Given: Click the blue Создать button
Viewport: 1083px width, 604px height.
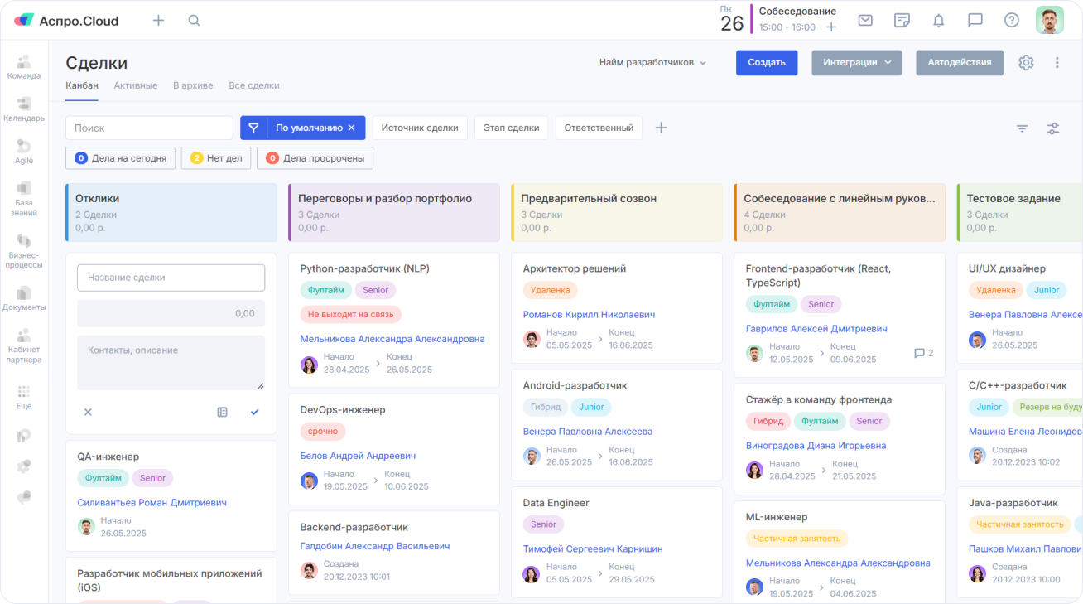Looking at the screenshot, I should pos(766,63).
